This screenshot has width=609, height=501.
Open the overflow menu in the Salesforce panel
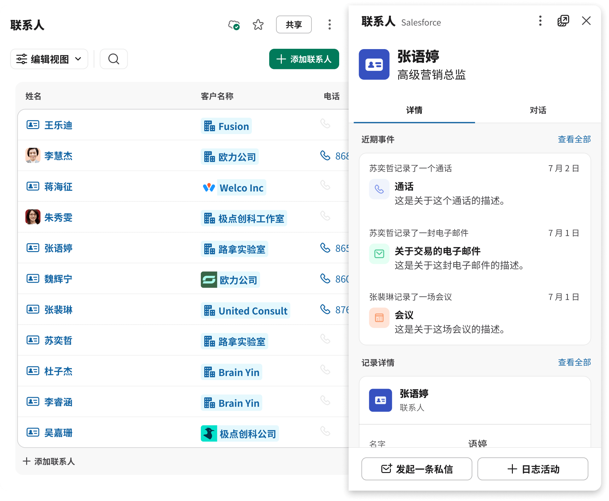click(540, 21)
